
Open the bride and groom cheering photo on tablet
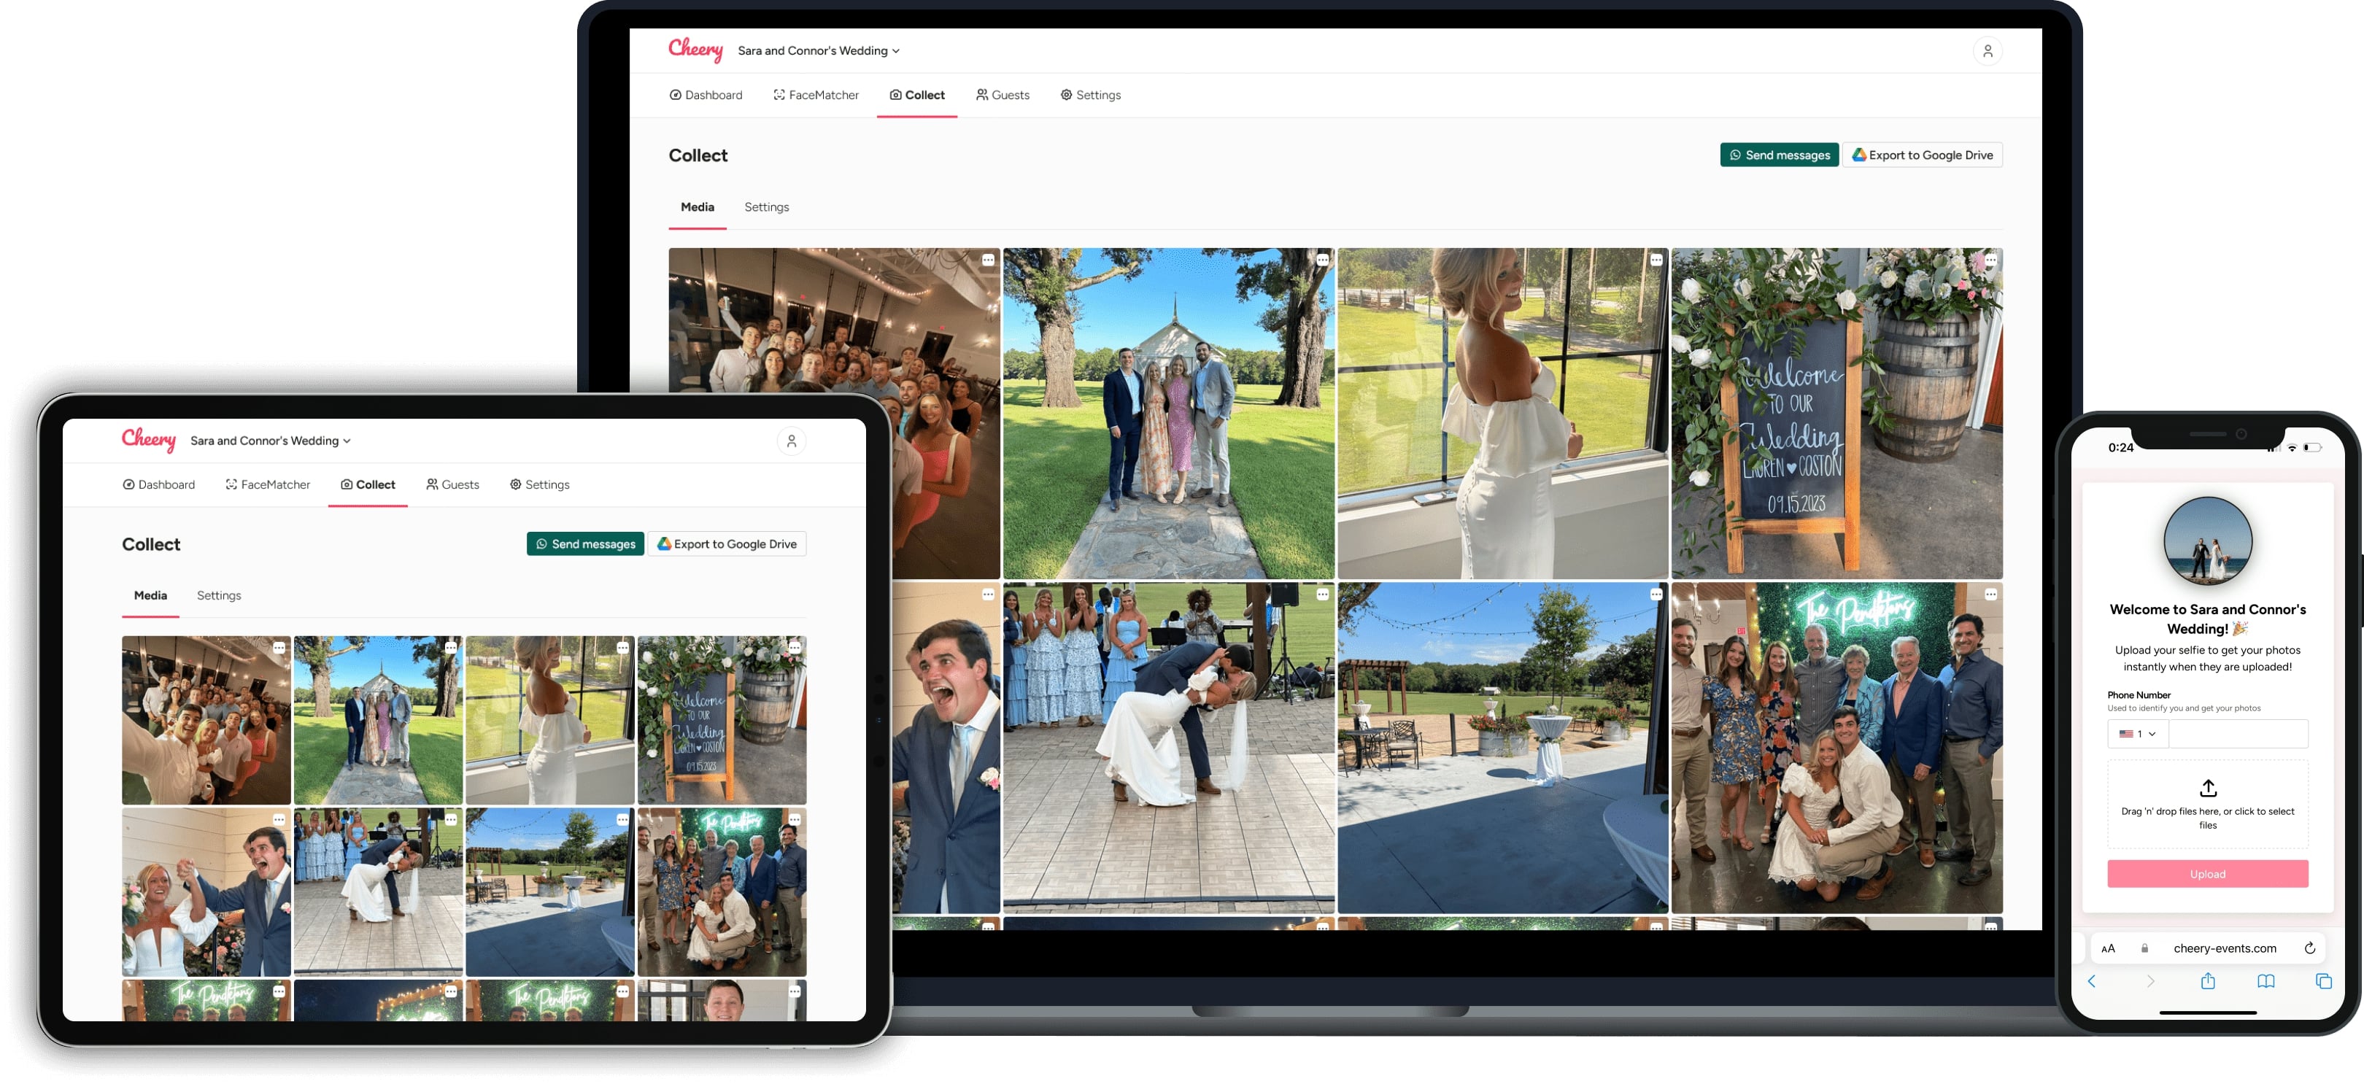[x=206, y=891]
